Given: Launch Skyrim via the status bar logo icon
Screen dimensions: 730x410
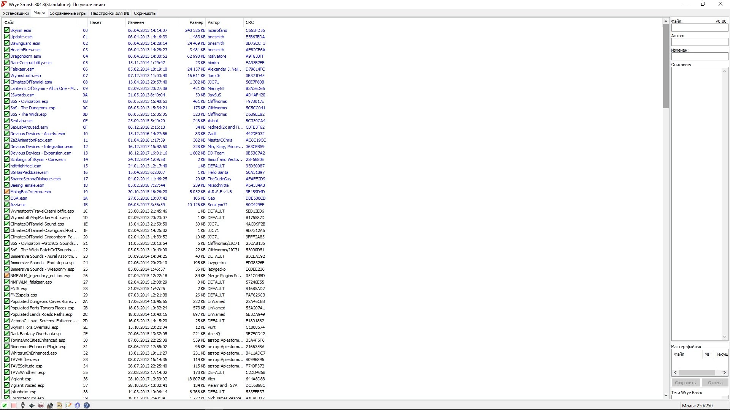Looking at the screenshot, I should pyautogui.click(x=23, y=405).
